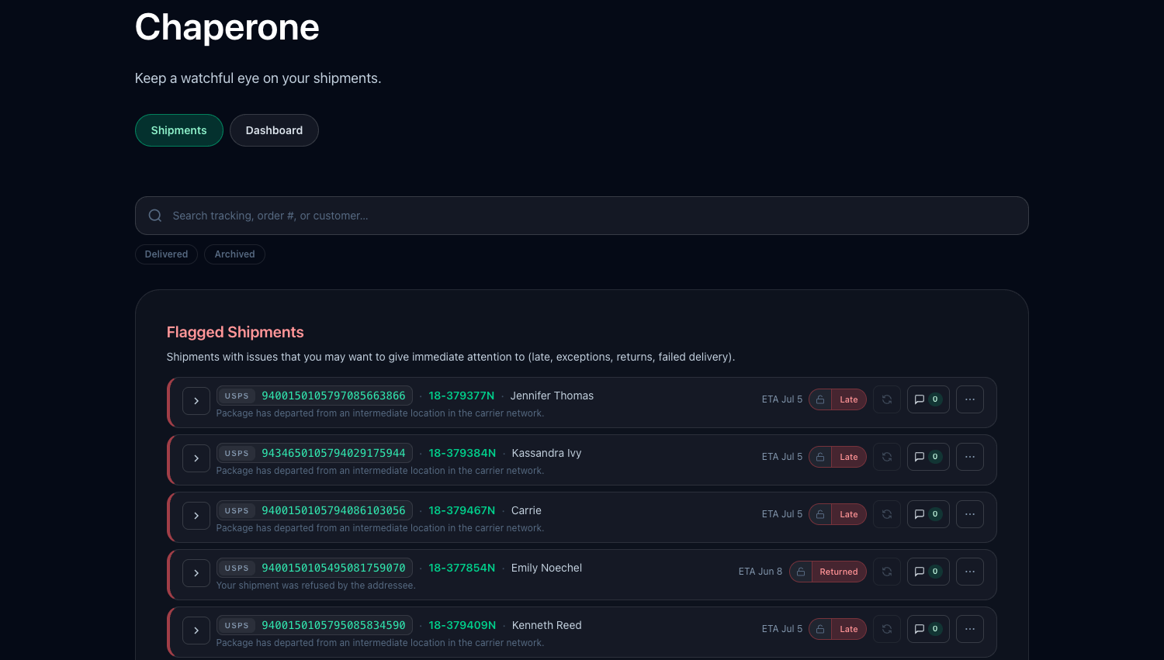Open order 18-379467N
The width and height of the screenshot is (1164, 660).
click(x=462, y=510)
